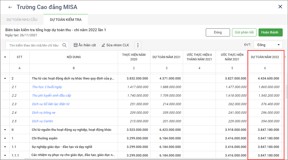Image resolution: width=288 pixels, height=160 pixels.
Task: Open the Thu học 2 buổi/ngày link
Action: [47, 87]
